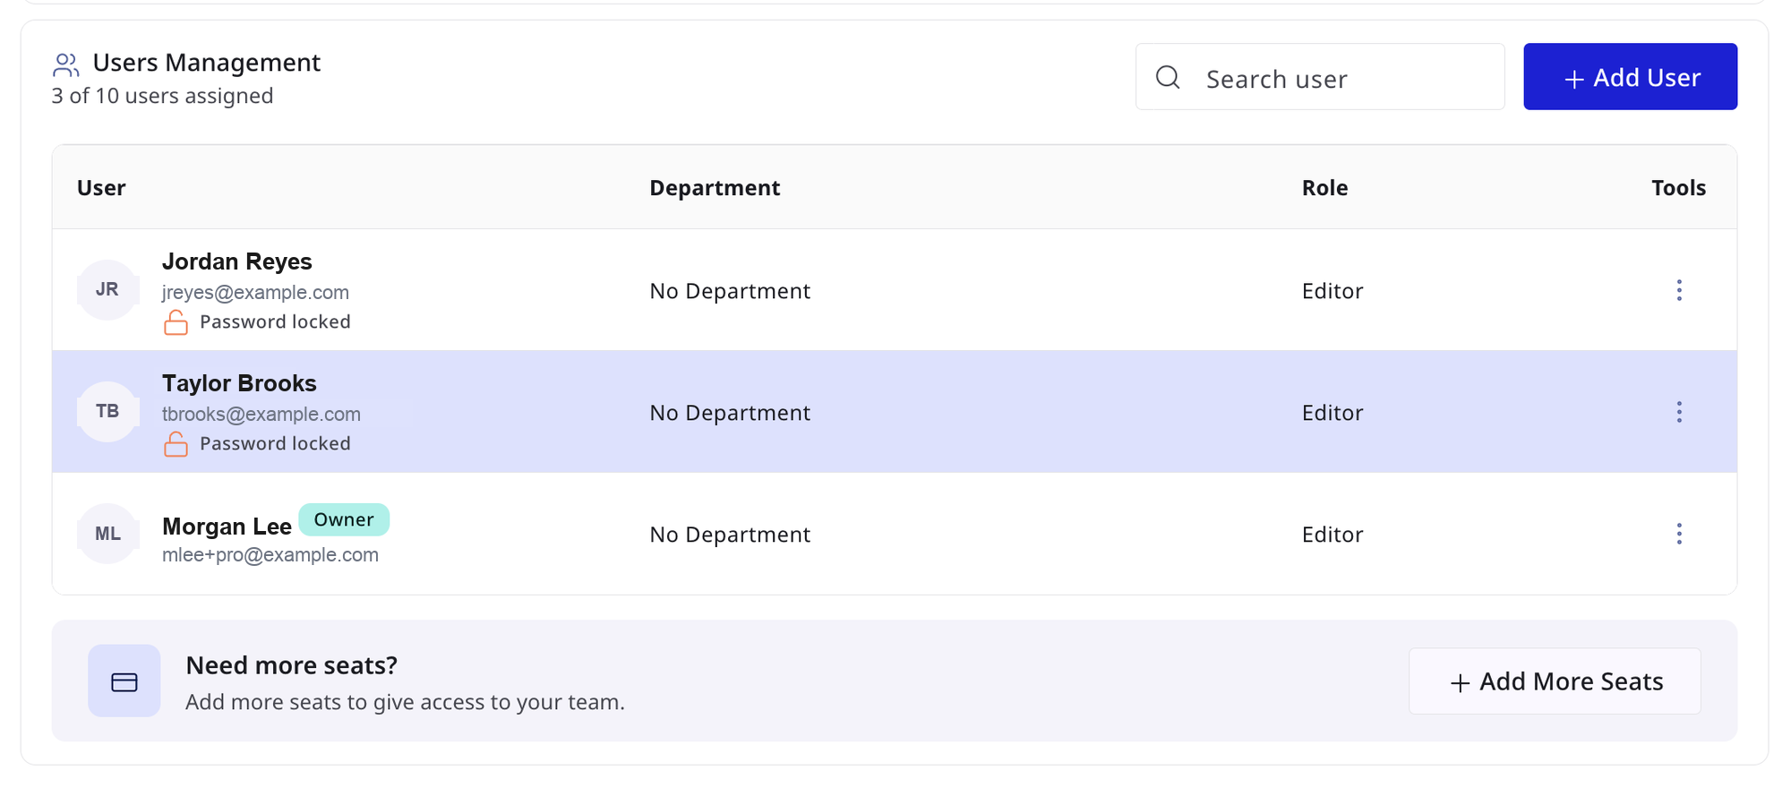Click the Add more seats description text
The image size is (1791, 805).
click(x=405, y=702)
